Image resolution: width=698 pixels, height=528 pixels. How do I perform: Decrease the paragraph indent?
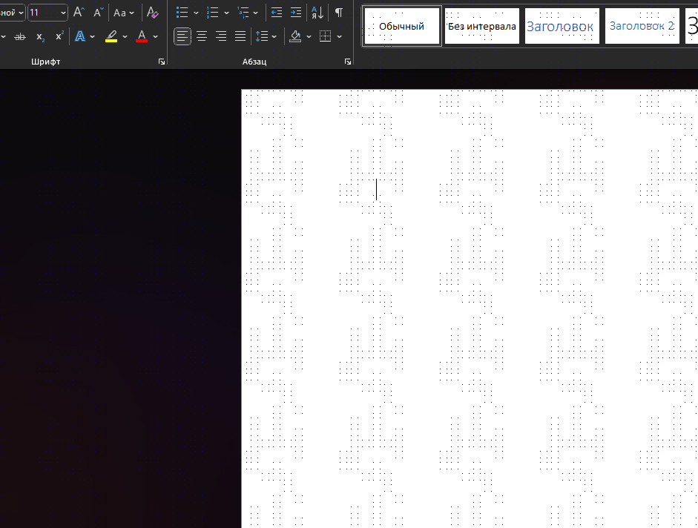277,13
